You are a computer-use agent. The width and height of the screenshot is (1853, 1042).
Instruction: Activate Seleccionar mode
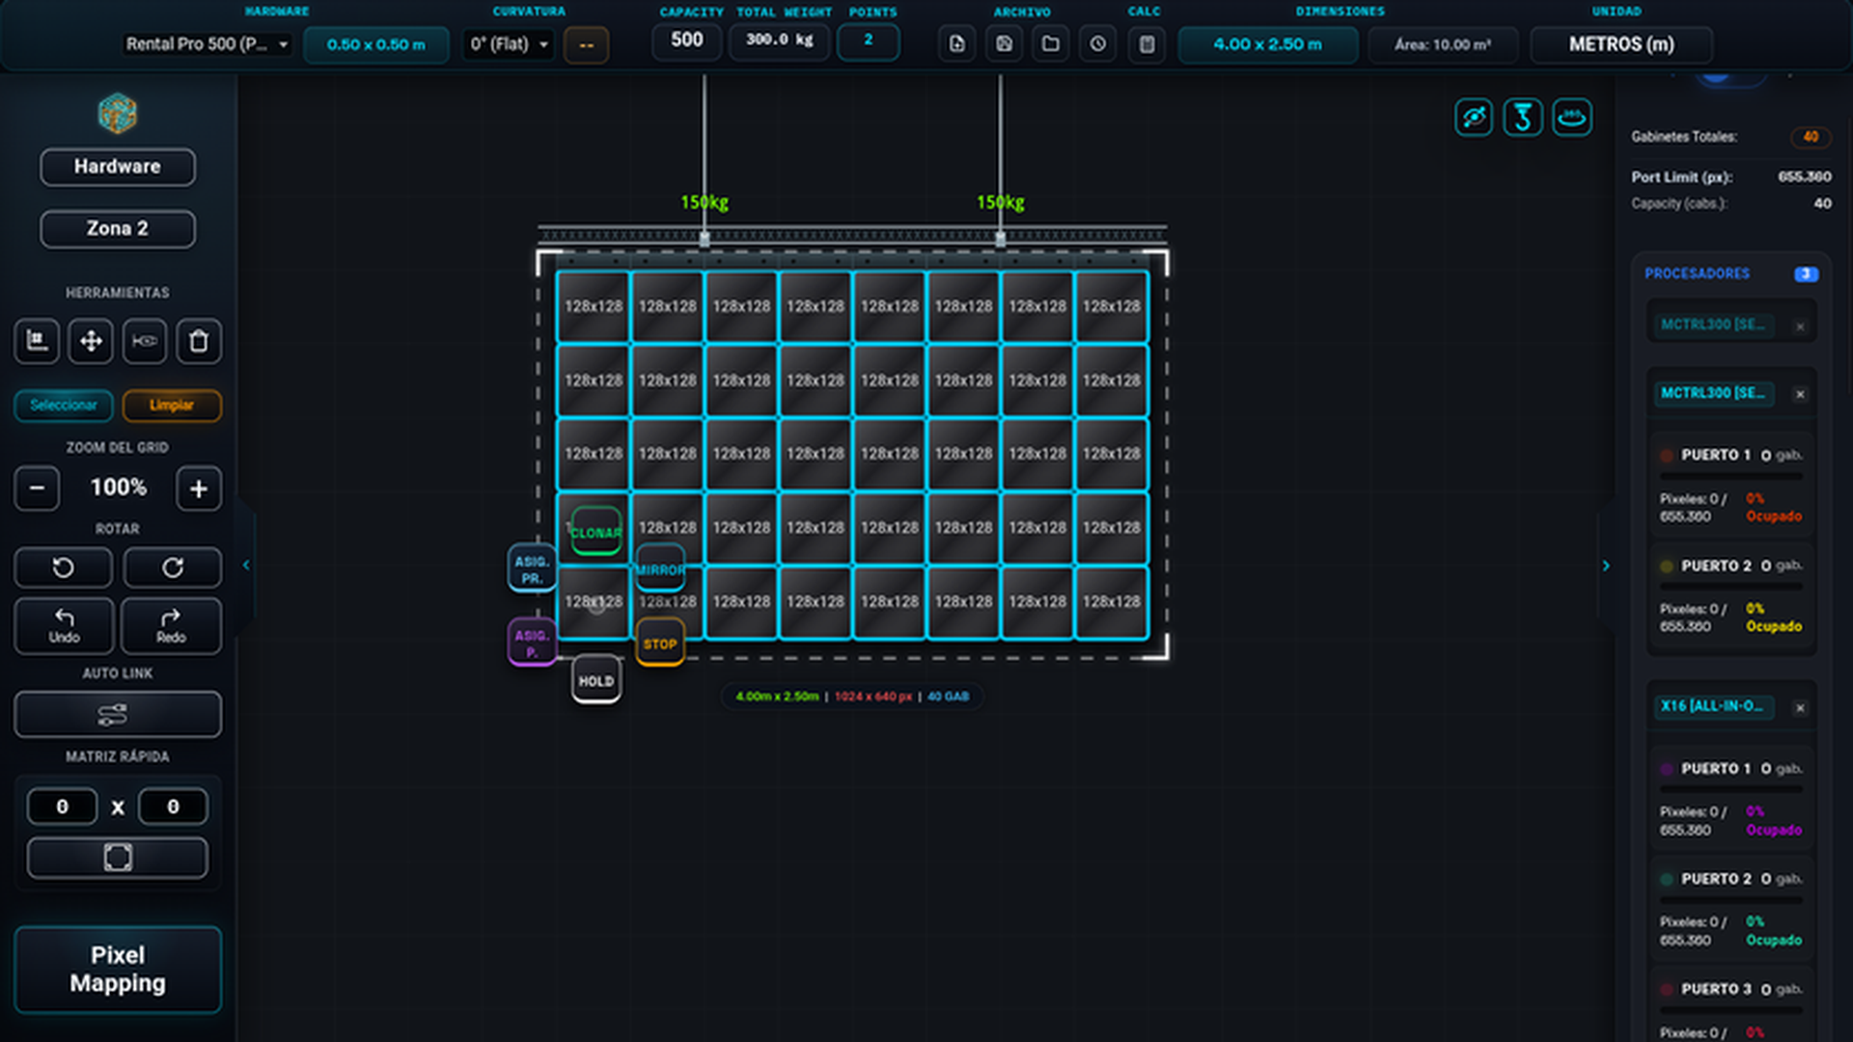64,405
